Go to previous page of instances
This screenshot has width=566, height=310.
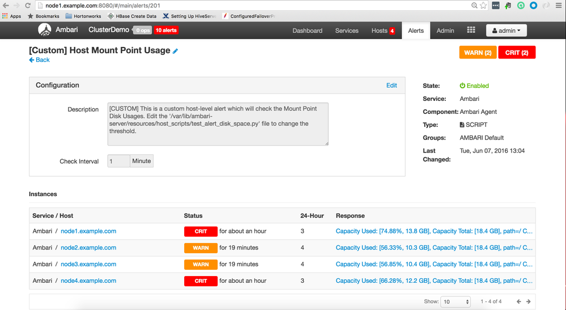pyautogui.click(x=519, y=301)
